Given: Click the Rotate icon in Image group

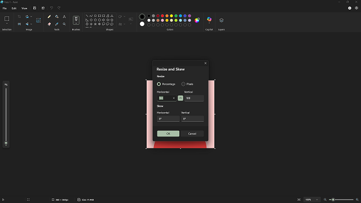Looking at the screenshot, I should tap(27, 16).
